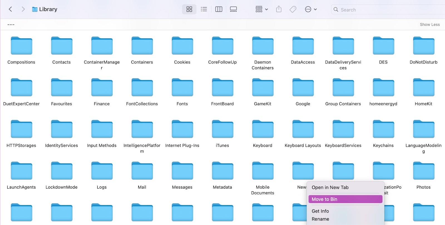Choose Move to Bin
Screen dimensions: 445x225
(345, 199)
